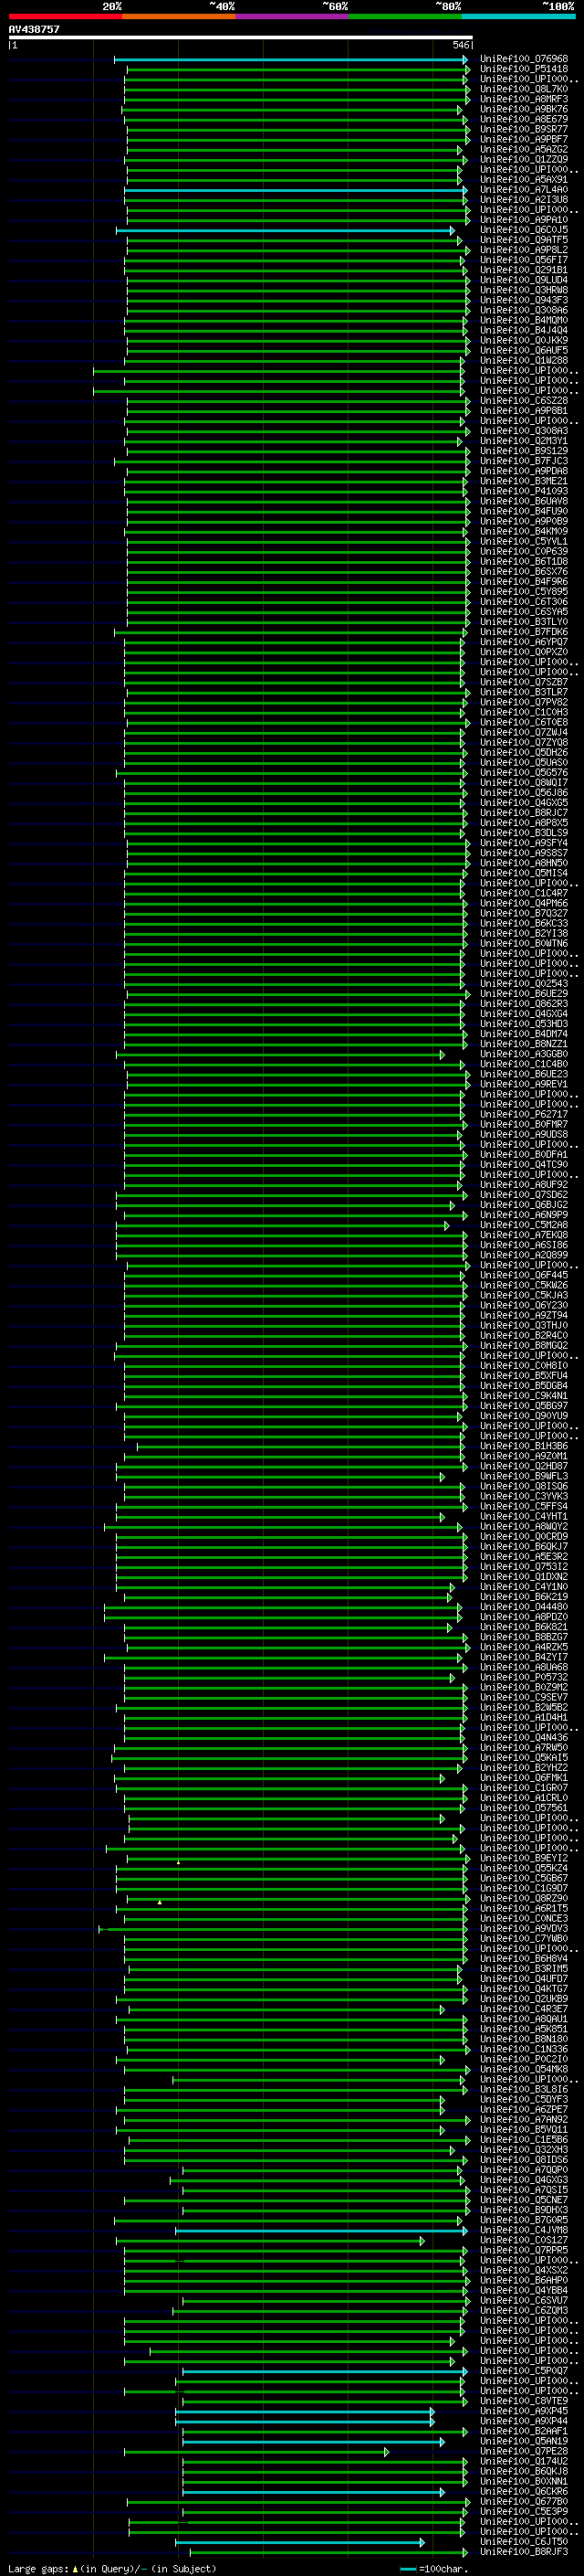Click the UniRef100_A9P8B1 label

pos(523,410)
